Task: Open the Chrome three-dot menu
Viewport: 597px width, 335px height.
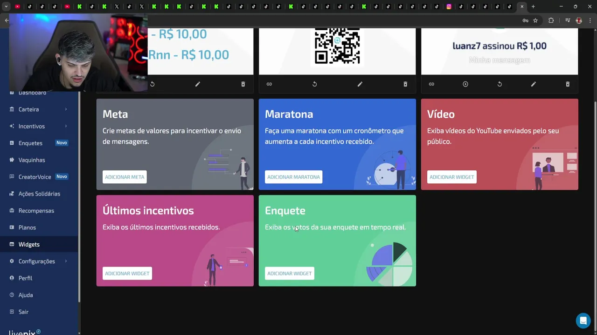Action: coord(590,20)
